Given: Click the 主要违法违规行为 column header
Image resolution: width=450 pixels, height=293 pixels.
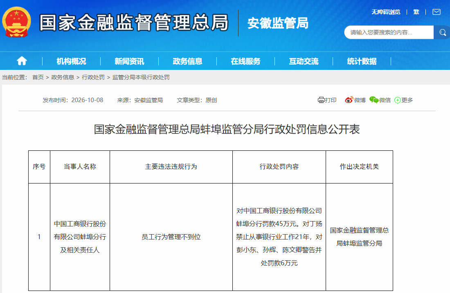Looking at the screenshot, I should pyautogui.click(x=171, y=167).
